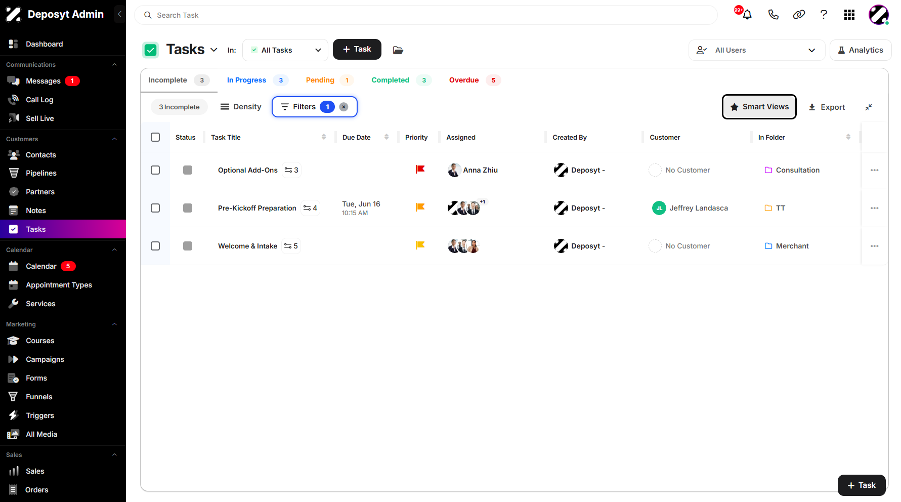Switch to the Pending tab
This screenshot has width=901, height=502.
click(x=329, y=80)
